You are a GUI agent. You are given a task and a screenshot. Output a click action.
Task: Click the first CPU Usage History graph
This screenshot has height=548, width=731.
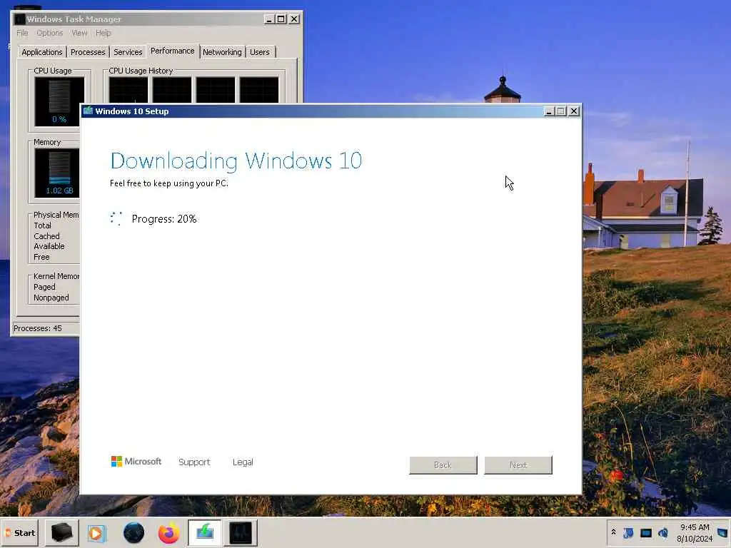(x=128, y=90)
